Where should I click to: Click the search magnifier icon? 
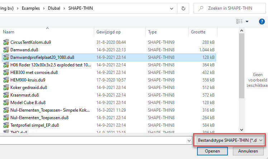click(x=201, y=8)
